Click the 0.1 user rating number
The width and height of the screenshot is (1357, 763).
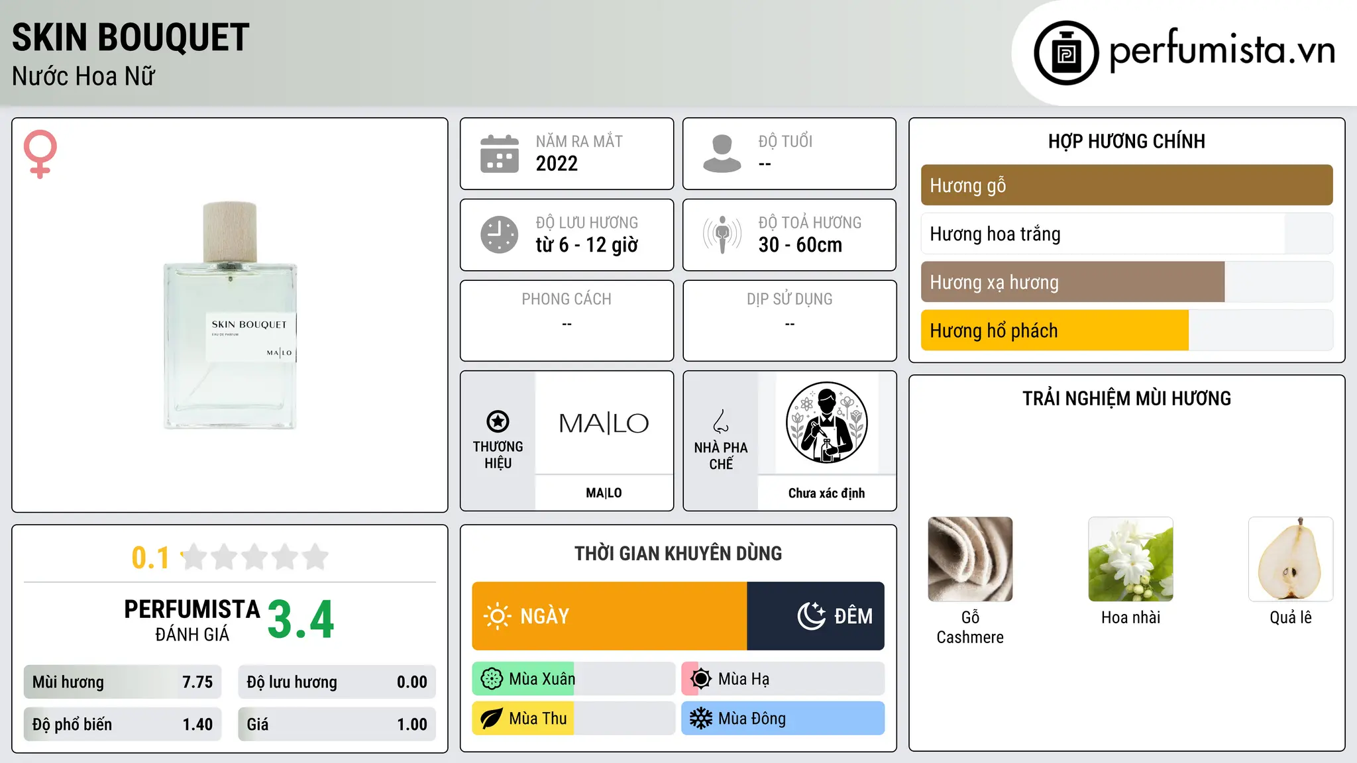click(x=150, y=558)
